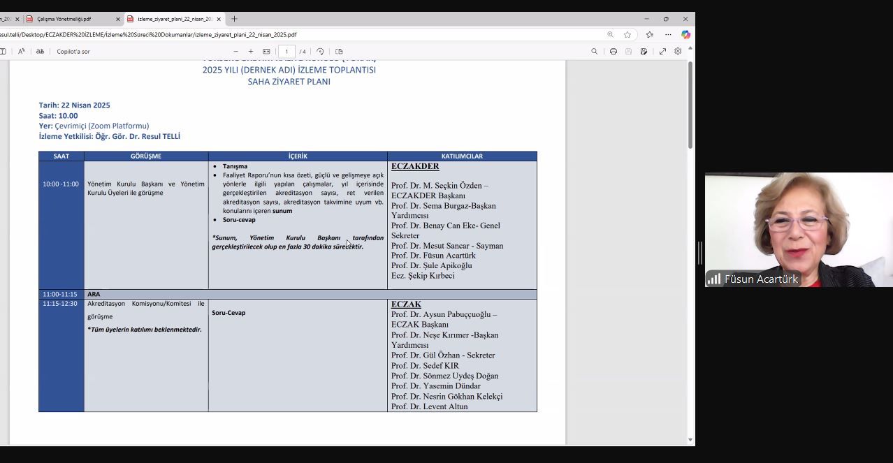Viewport: 893px width, 463px height.
Task: Toggle Read aloud in PDF toolbar
Action: point(22,52)
